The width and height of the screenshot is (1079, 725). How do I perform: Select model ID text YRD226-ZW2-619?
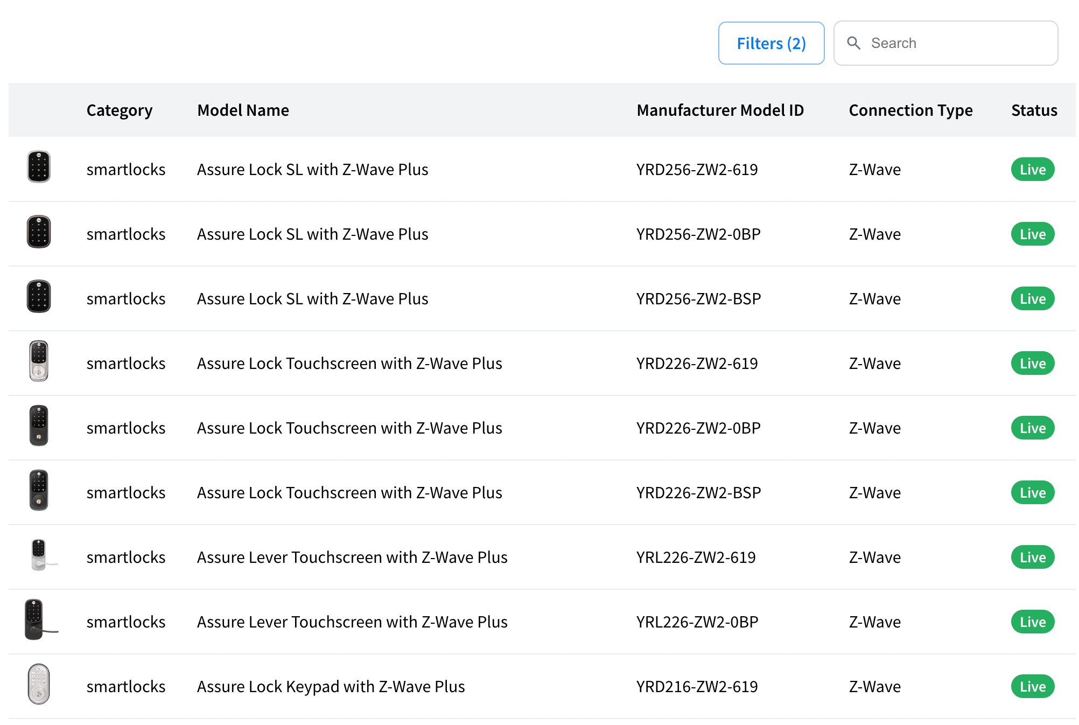point(697,364)
